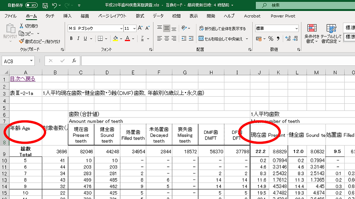This screenshot has height=199, width=355.
Task: Click the phonetic guide (furigana) icon
Action: [142, 38]
